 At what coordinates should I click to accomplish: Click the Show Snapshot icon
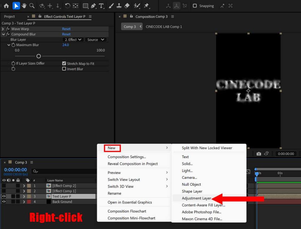click(266, 153)
